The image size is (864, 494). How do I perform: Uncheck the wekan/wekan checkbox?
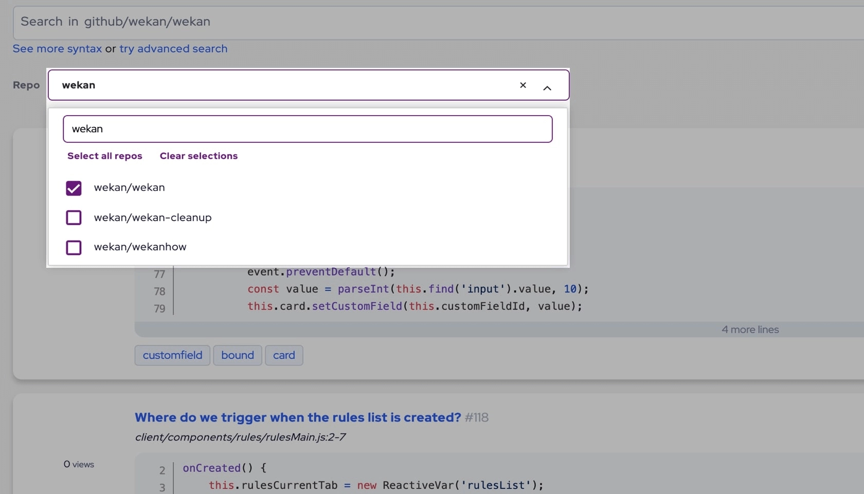pyautogui.click(x=74, y=188)
